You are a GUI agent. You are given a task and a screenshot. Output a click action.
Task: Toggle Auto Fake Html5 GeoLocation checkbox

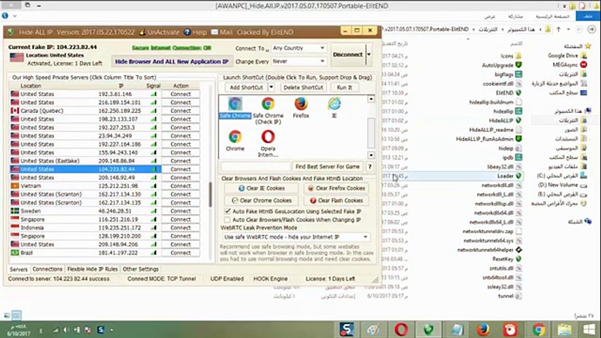coord(228,212)
